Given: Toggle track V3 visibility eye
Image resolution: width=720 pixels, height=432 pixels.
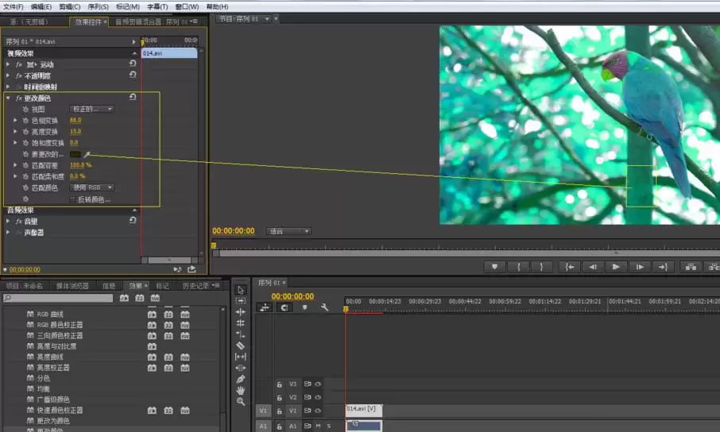Looking at the screenshot, I should point(318,384).
